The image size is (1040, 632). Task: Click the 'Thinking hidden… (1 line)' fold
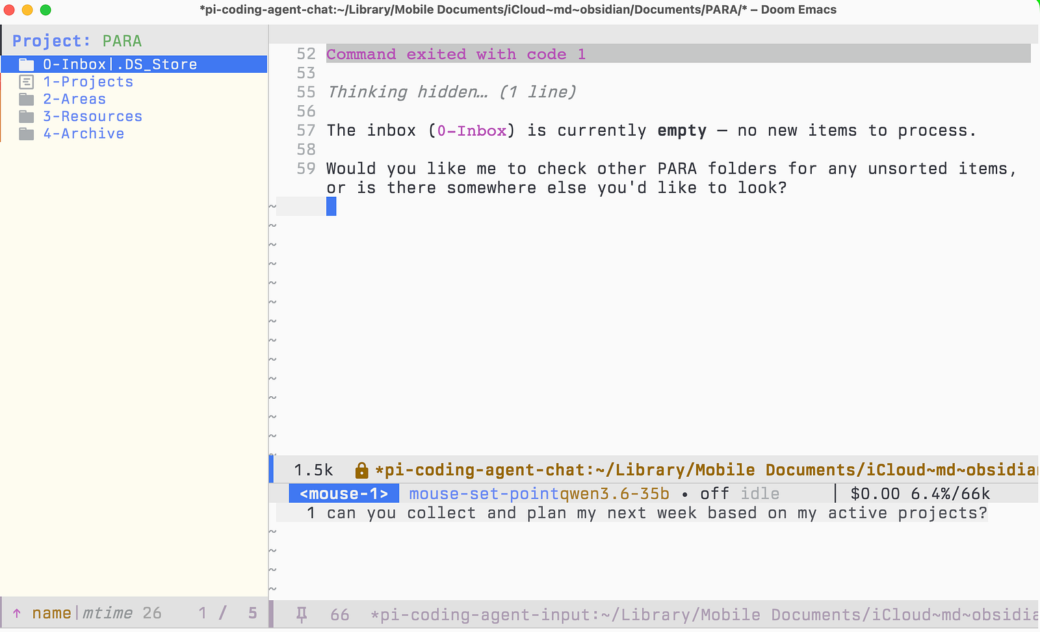[x=452, y=92]
